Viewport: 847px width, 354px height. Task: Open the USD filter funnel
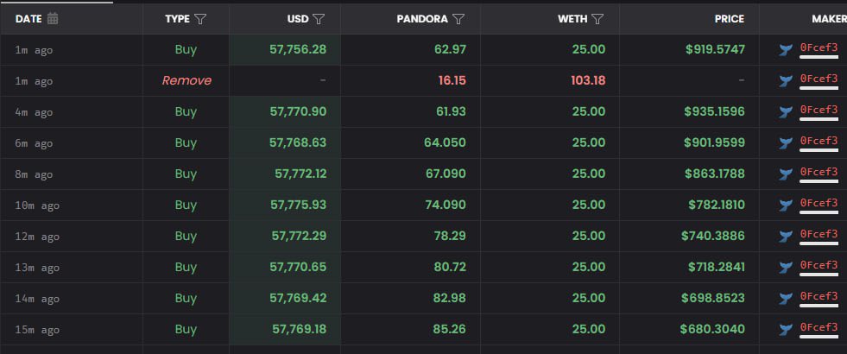[319, 19]
